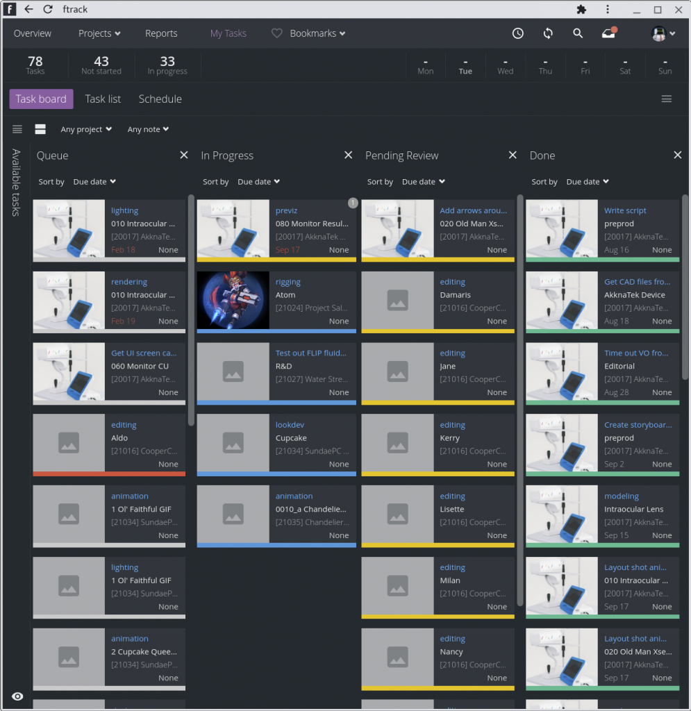Click the note count badge on previz card
The image size is (691, 711).
pos(353,203)
